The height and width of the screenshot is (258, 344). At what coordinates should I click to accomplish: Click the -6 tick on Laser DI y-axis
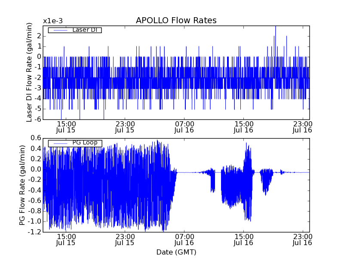pyautogui.click(x=38, y=120)
